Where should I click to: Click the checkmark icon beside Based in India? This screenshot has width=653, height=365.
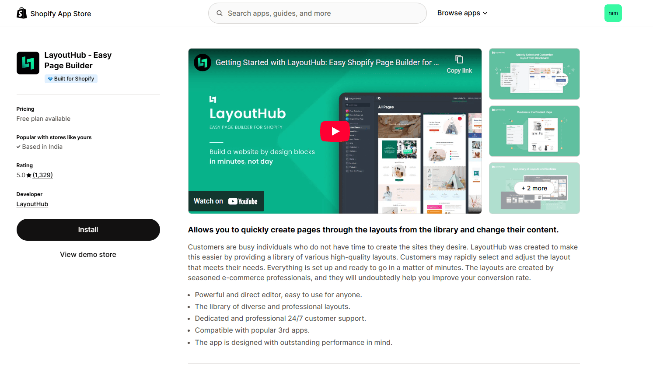[x=18, y=147]
